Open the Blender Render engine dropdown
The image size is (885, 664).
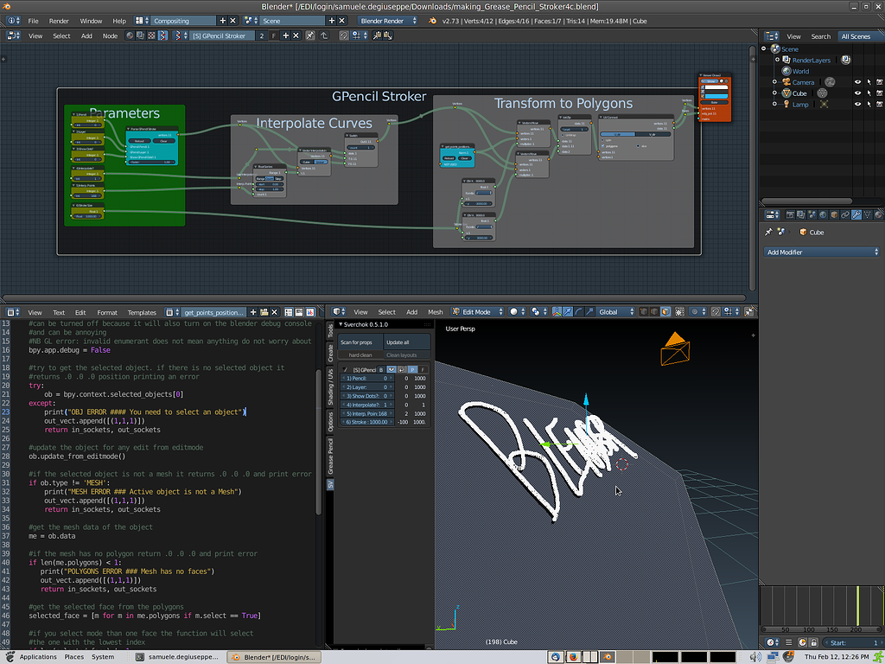pyautogui.click(x=388, y=21)
